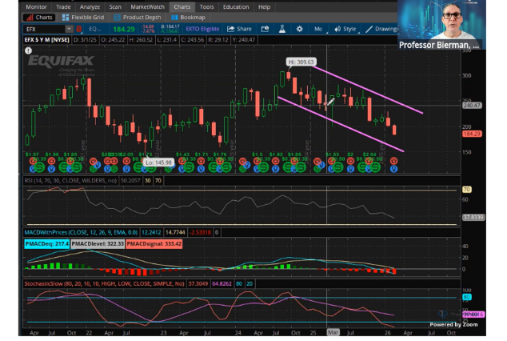
Task: Select the Tools tab
Action: 206,6
